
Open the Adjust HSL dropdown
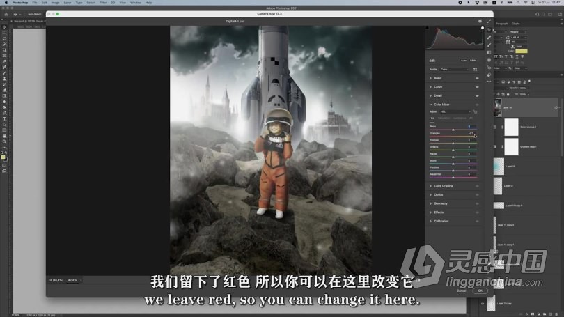455,112
